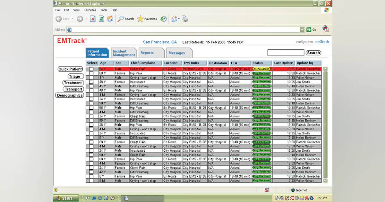Screen dimensions: 385x202
Task: Sort by the Last Update column header
Action: [x=284, y=63]
